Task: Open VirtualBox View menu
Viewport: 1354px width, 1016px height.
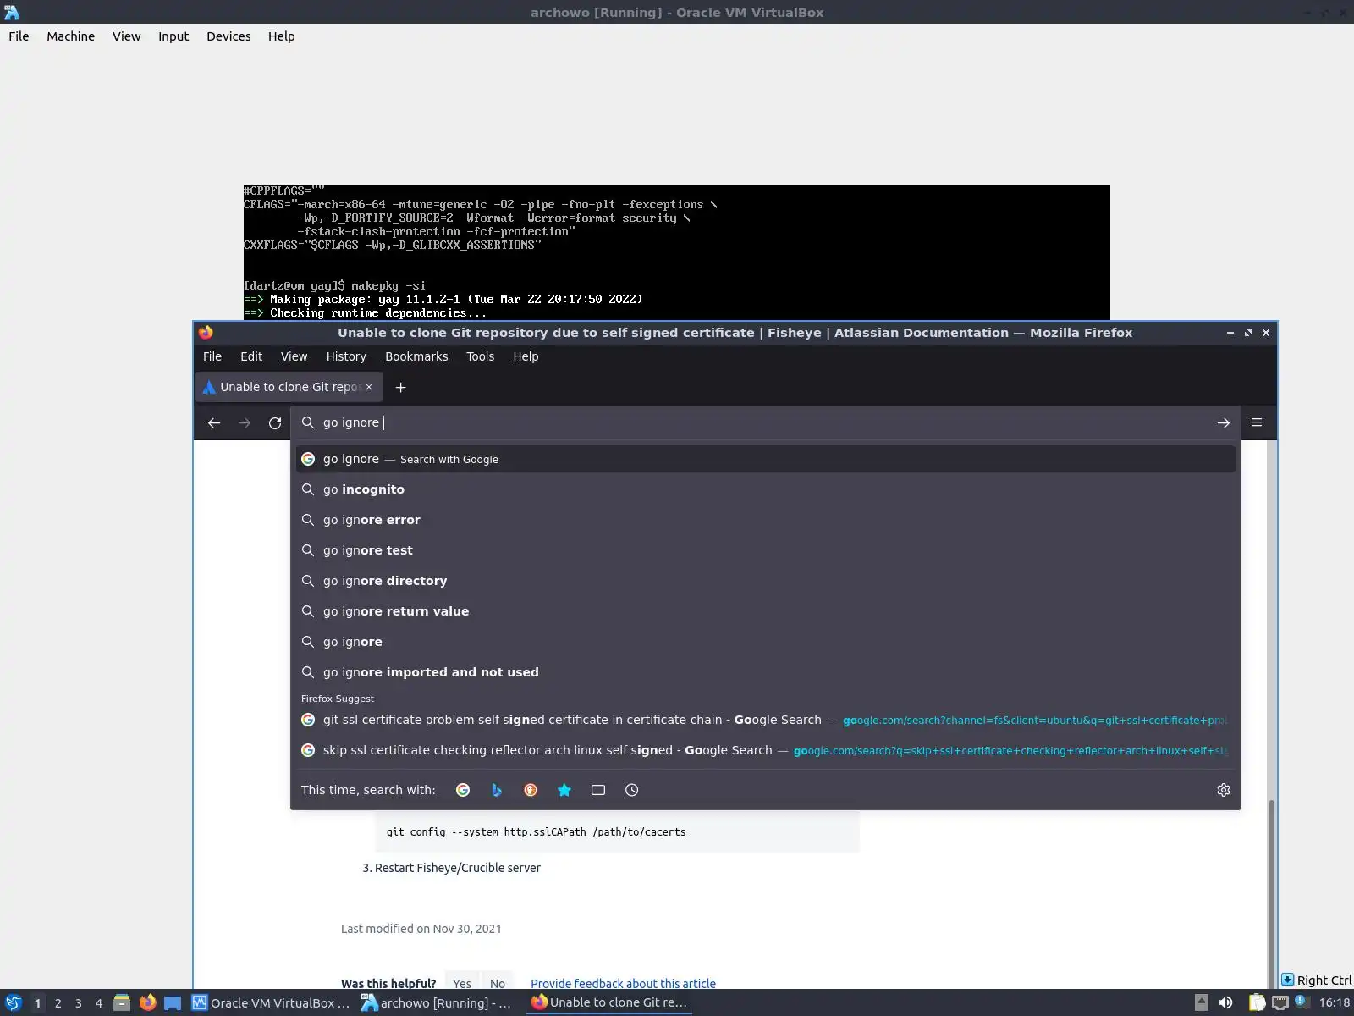Action: pyautogui.click(x=126, y=36)
